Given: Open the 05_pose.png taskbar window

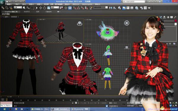Looking at the screenshot, I should (x=80, y=109).
